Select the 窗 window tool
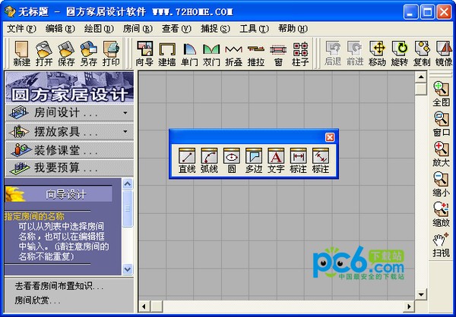This screenshot has width=456, height=317. pyautogui.click(x=278, y=53)
